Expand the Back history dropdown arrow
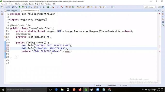This screenshot has height=92, width=165. coord(105,7)
